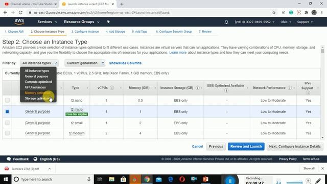The height and width of the screenshot is (184, 327).
Task: Click the t2.micro instance type link
Action: click(x=77, y=109)
